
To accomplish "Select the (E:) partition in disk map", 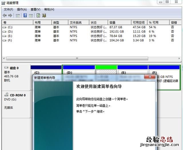I will [132, 71].
